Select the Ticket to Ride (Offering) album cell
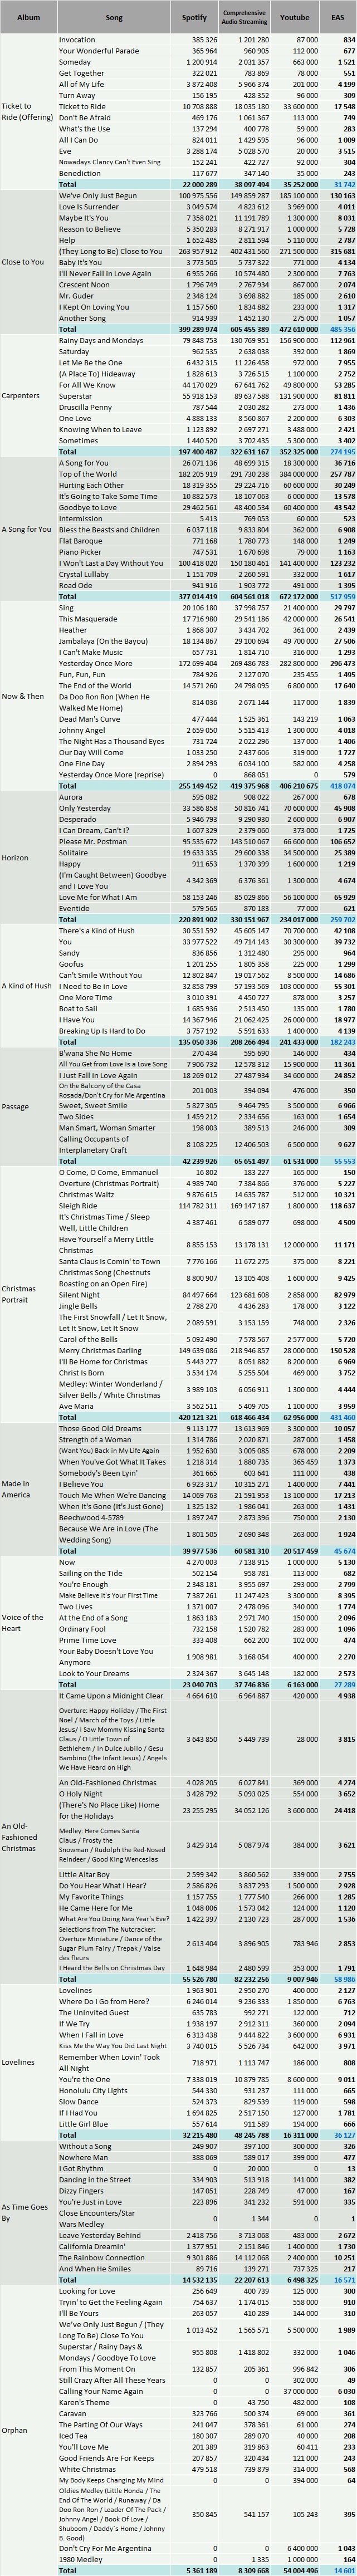 tap(29, 111)
